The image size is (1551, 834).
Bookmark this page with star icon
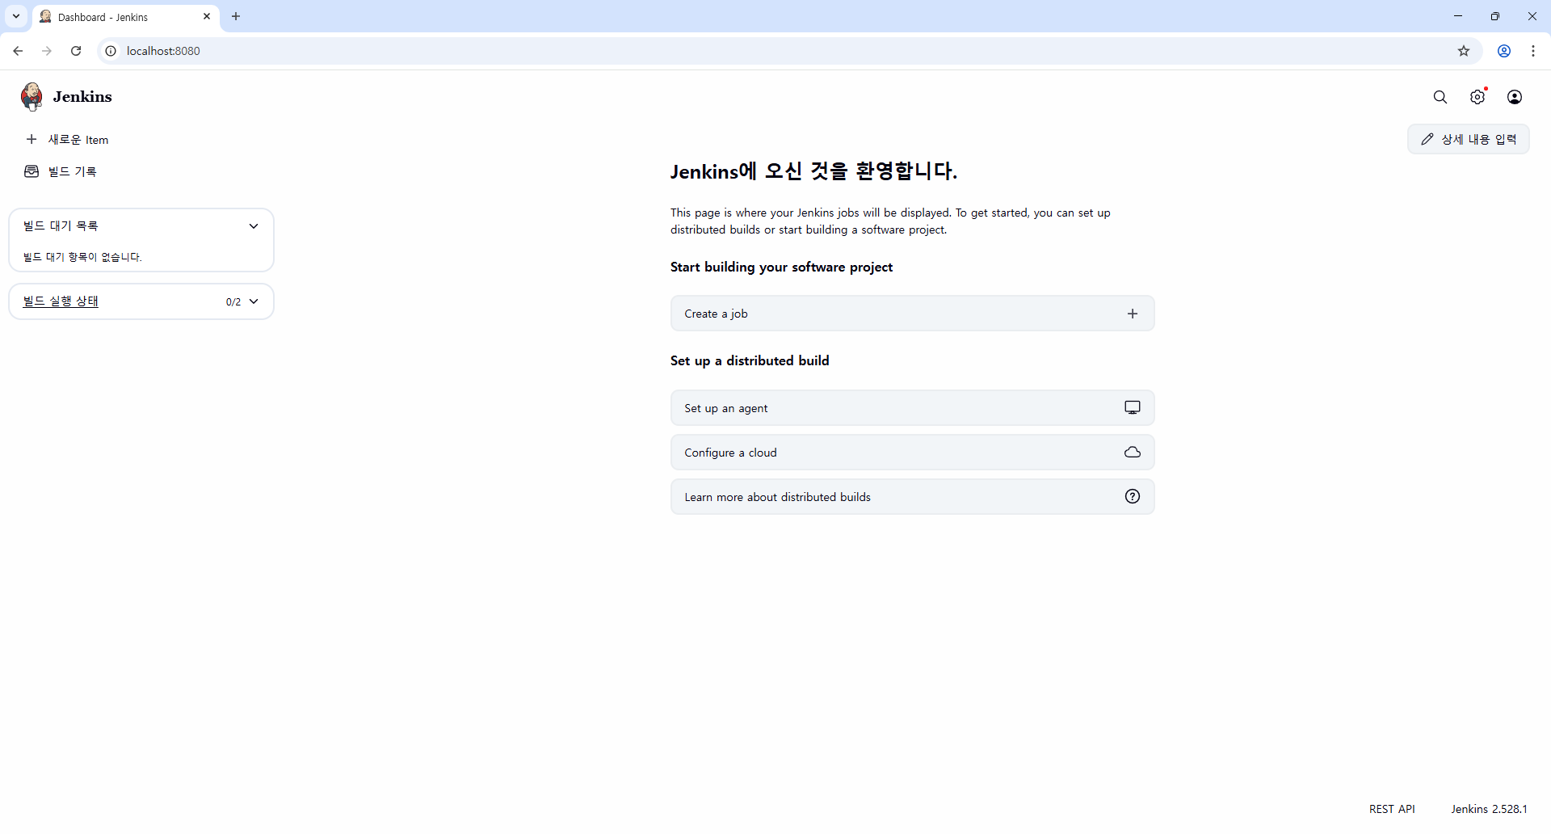[1464, 51]
